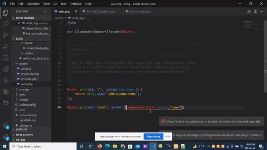This screenshot has height=150, width=267.
Task: Click web.php in the breadcrumb
Action: pos(78,18)
